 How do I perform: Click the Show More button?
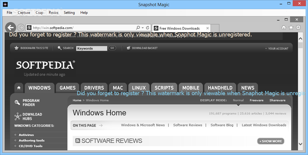(x=271, y=141)
